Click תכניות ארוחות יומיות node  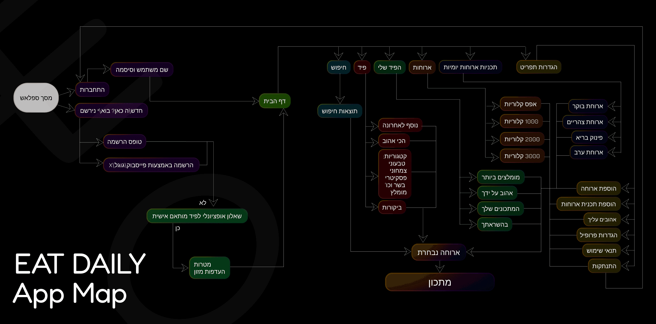click(470, 67)
